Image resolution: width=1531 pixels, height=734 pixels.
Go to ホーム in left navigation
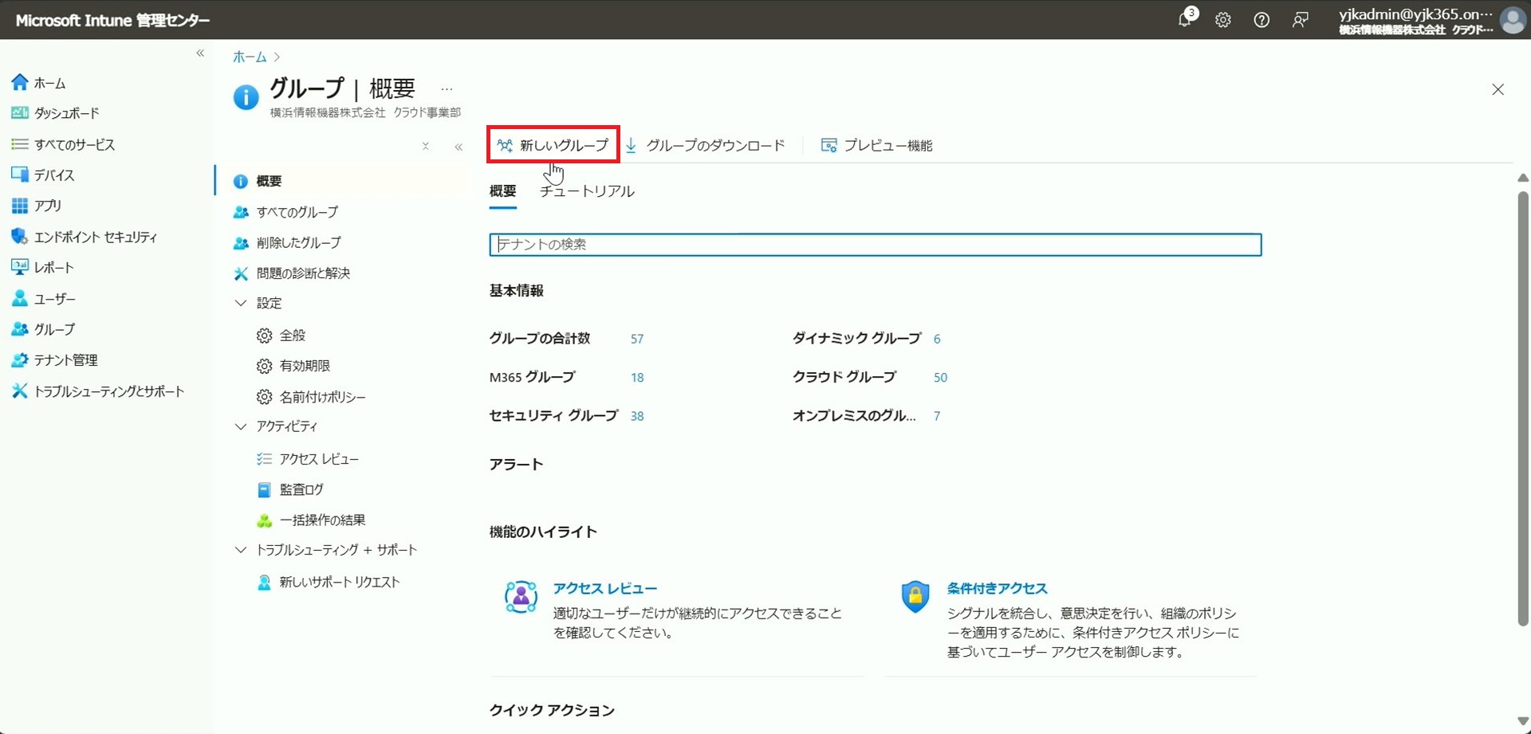pos(49,83)
